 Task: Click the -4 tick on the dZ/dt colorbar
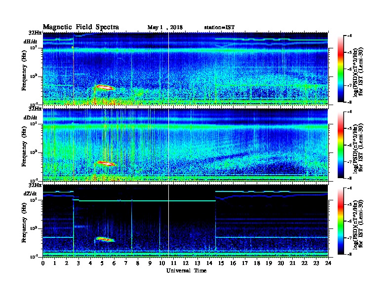(350, 189)
